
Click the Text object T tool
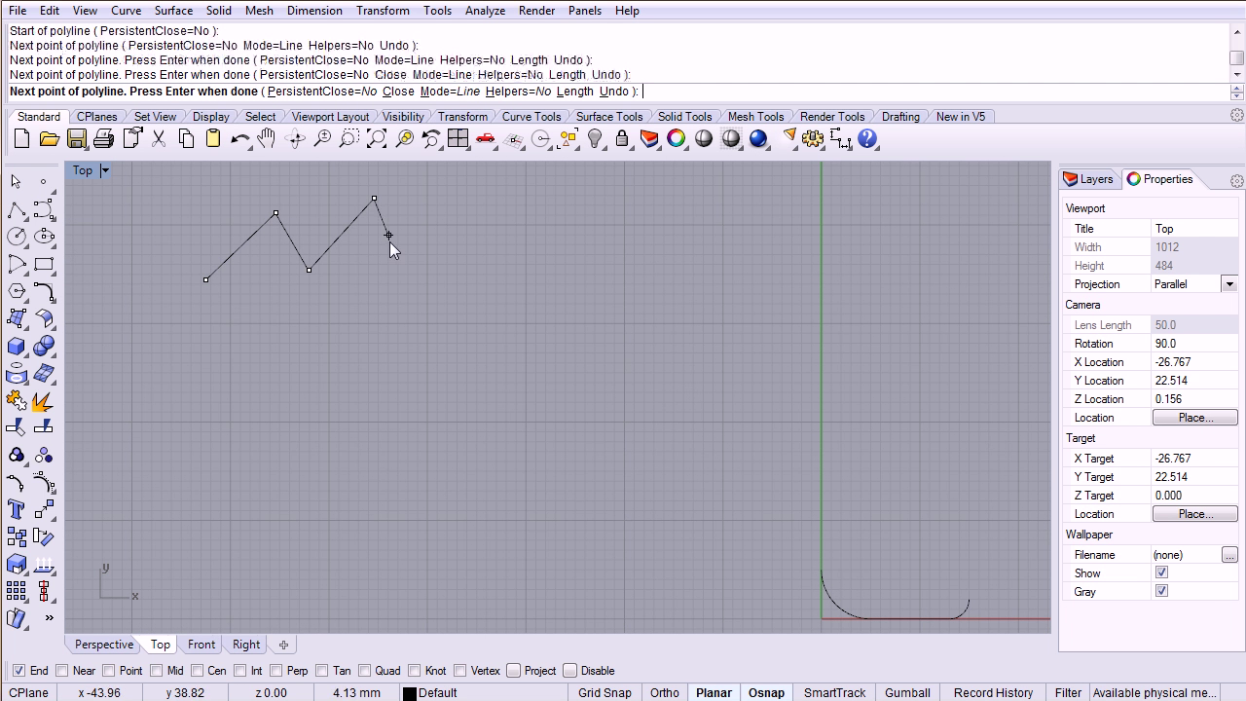pyautogui.click(x=17, y=509)
